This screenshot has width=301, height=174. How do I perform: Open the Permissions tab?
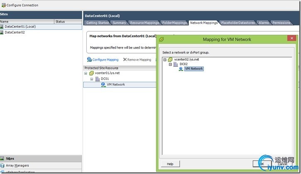click(x=281, y=23)
